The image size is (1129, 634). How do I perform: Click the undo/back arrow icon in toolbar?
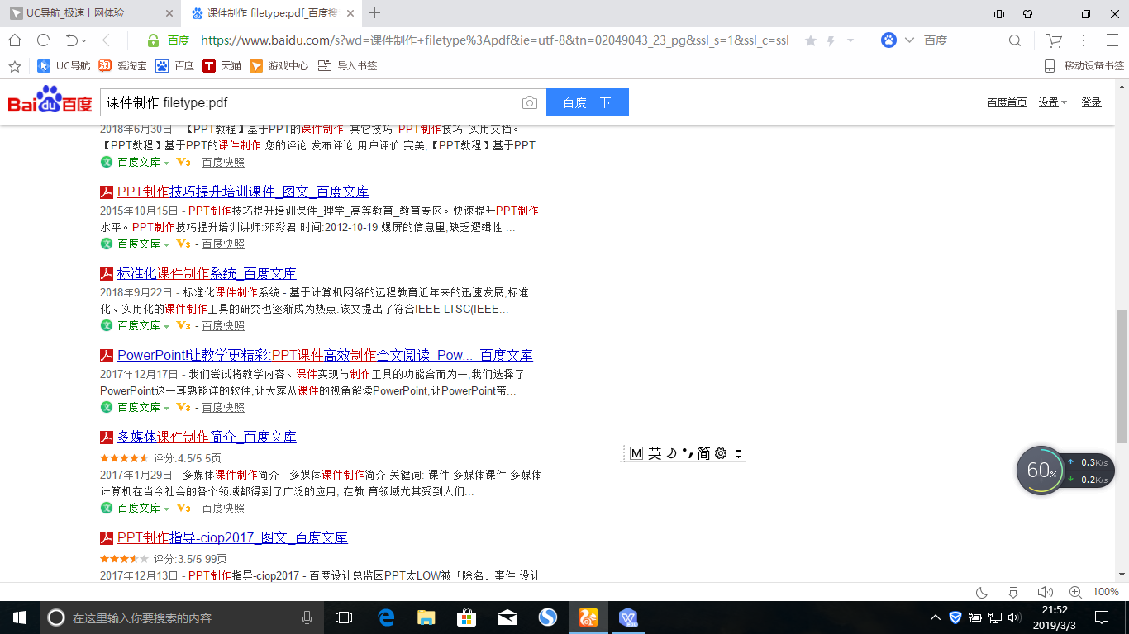(x=72, y=40)
